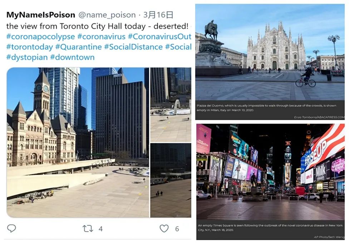Open the retweet count number 4
Image resolution: width=349 pixels, height=244 pixels.
(100, 229)
